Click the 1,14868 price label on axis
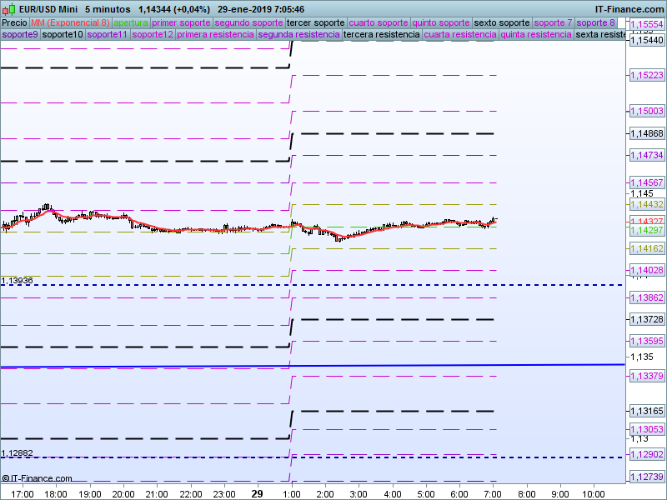The width and height of the screenshot is (667, 500). 646,133
